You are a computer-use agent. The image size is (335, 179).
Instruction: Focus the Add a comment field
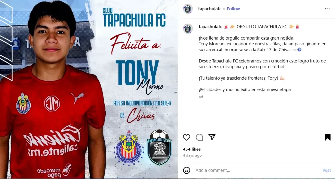[256, 170]
